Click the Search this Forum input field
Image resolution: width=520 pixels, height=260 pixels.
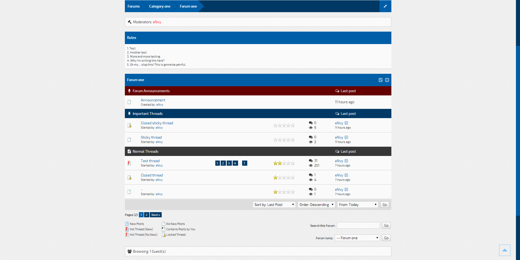coord(358,225)
